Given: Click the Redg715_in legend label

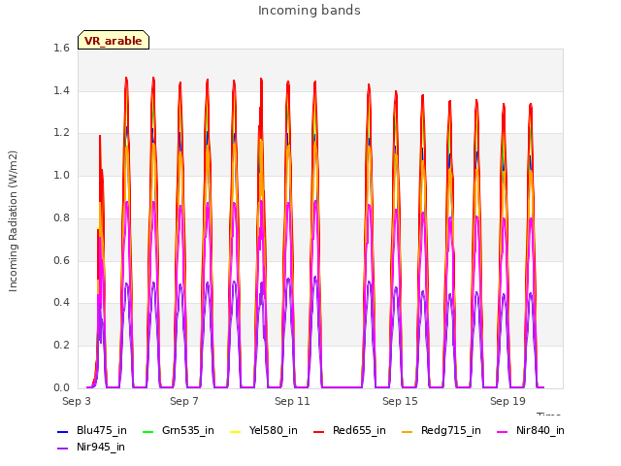Looking at the screenshot, I should (450, 431).
